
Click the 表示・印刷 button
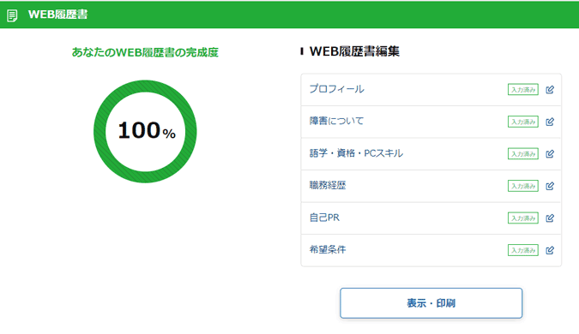[x=431, y=303]
